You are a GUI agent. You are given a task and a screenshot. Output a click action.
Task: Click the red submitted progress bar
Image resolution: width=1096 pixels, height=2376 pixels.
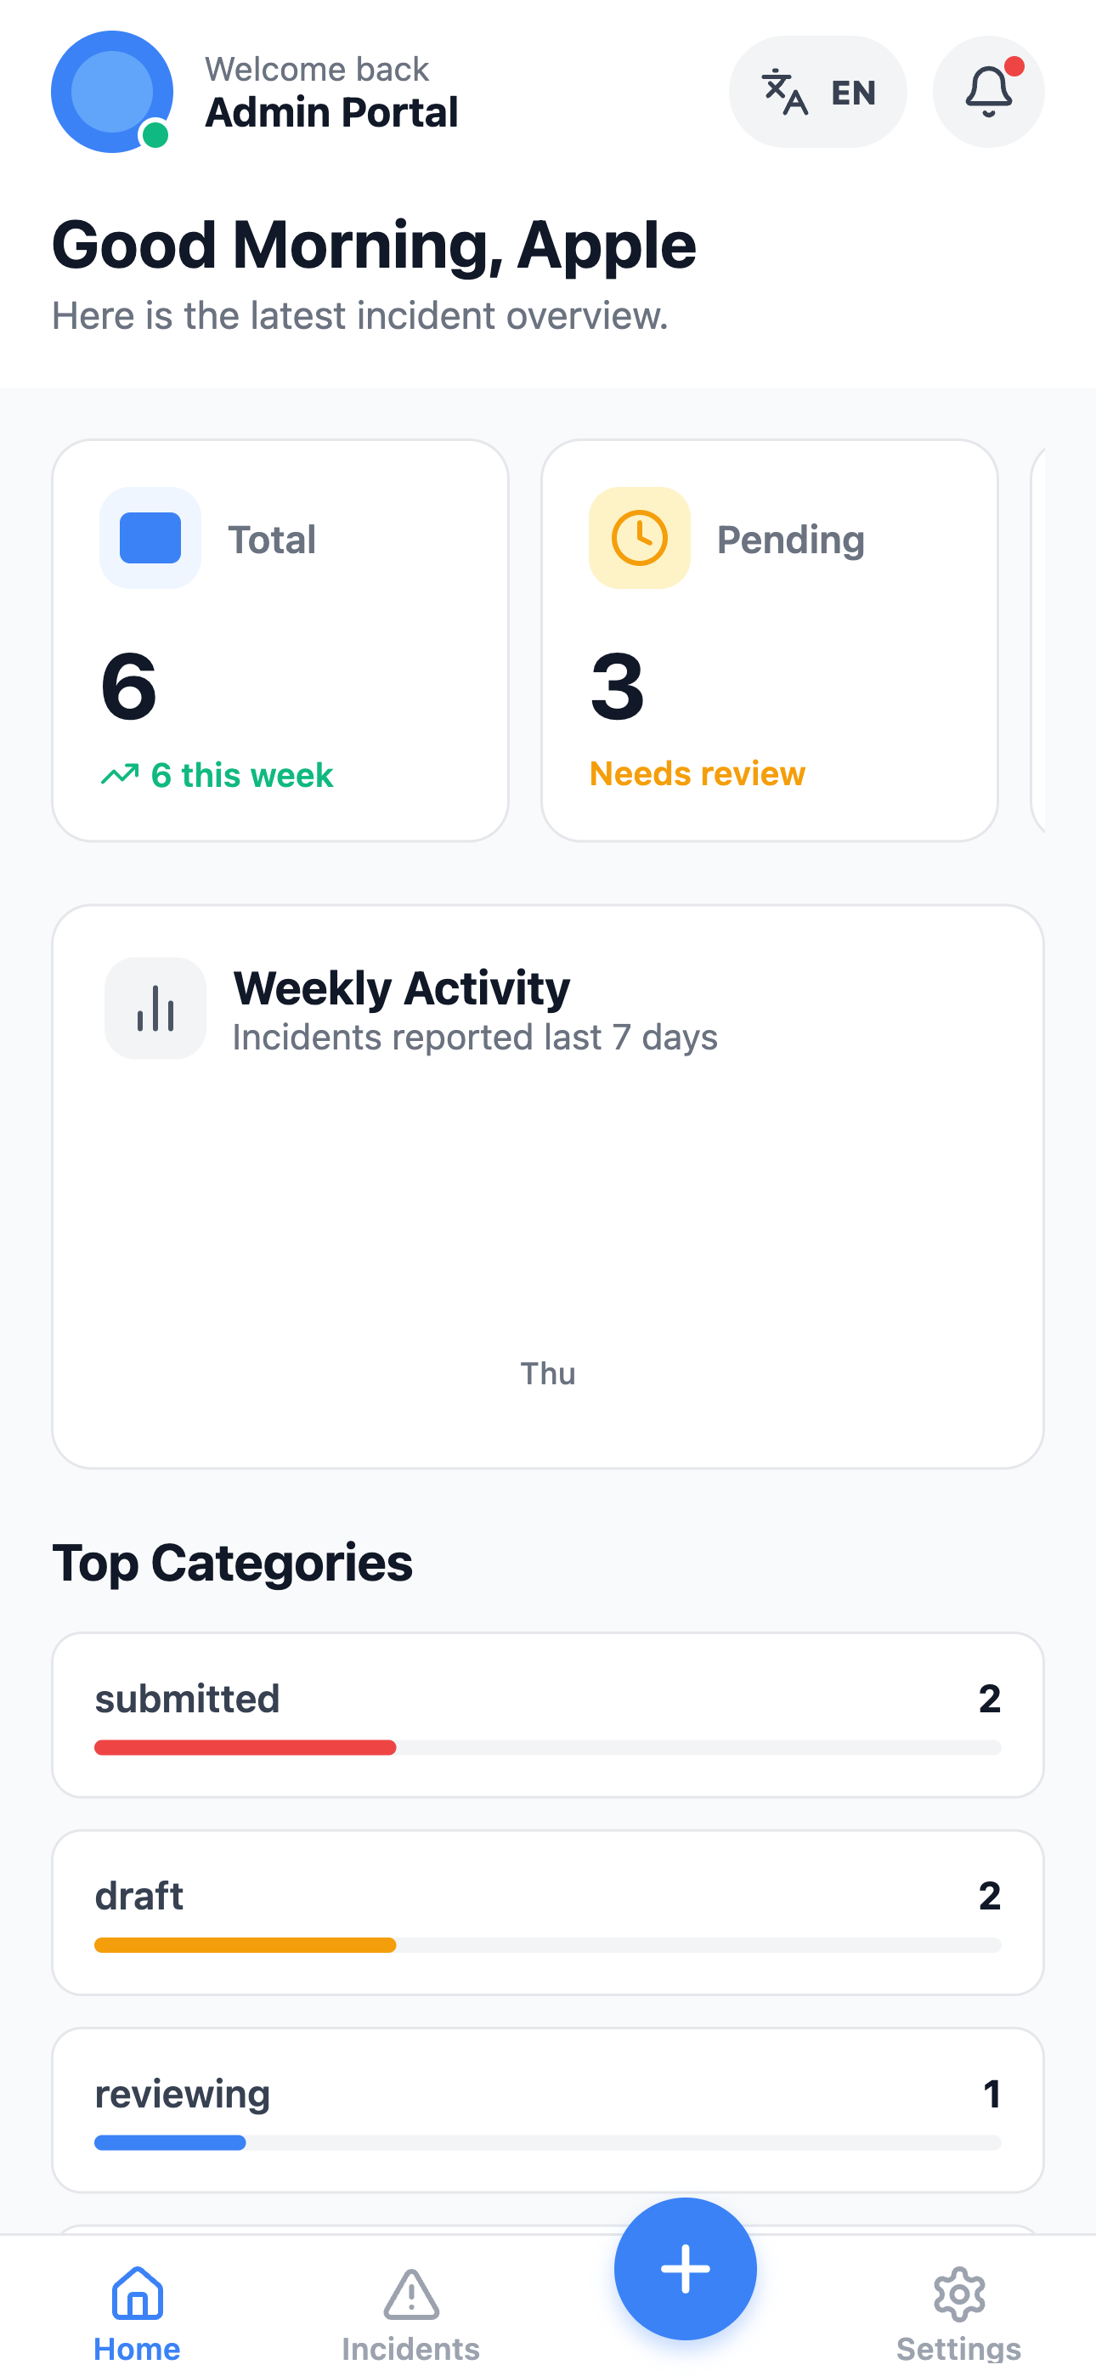(246, 1747)
